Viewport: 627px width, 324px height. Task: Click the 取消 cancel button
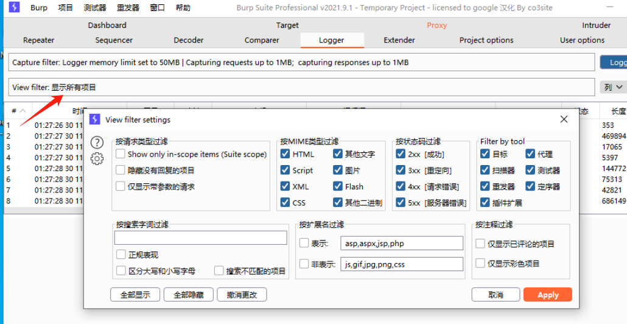(496, 295)
